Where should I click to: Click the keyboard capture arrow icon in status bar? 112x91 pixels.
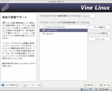[x=103, y=89]
